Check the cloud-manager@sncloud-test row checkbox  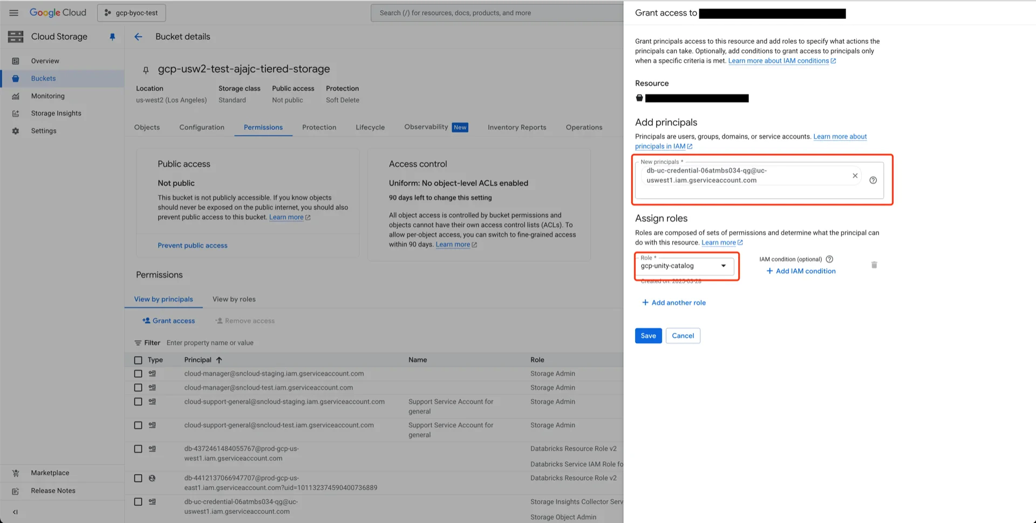pyautogui.click(x=138, y=388)
